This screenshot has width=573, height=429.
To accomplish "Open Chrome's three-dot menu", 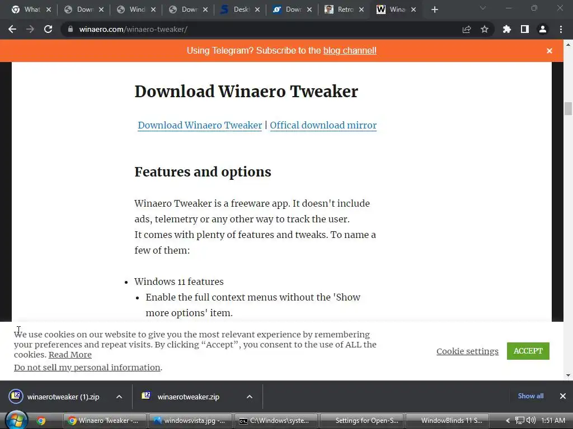I will click(x=561, y=29).
